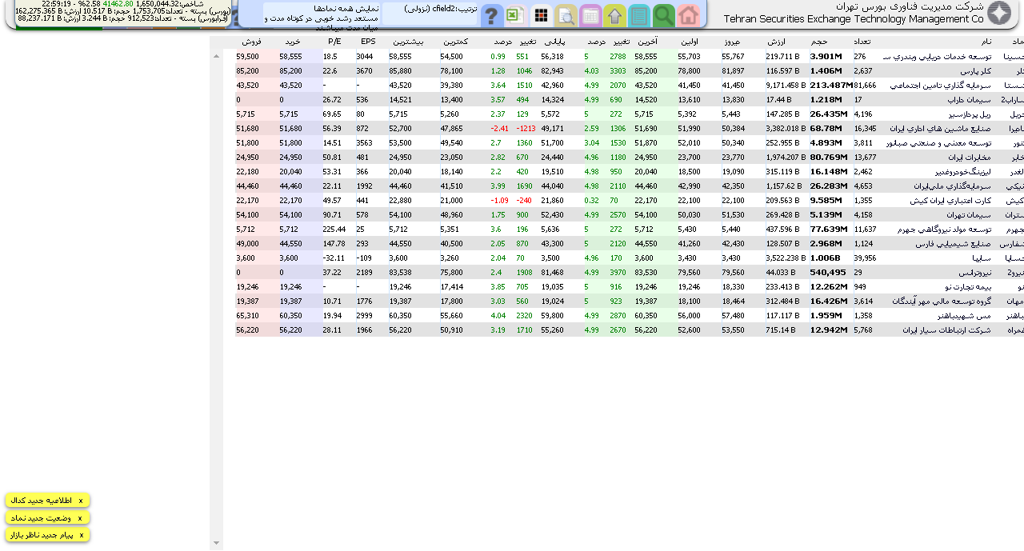Sort table by the 'EPS' column header
Screen dimensions: 1024x551
coord(368,42)
